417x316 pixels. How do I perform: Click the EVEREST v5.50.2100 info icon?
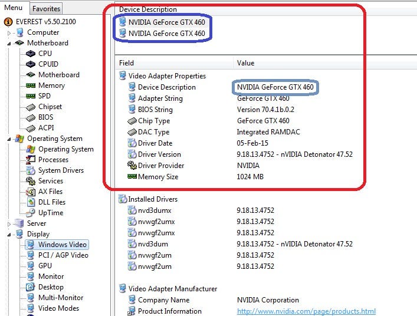coord(8,22)
